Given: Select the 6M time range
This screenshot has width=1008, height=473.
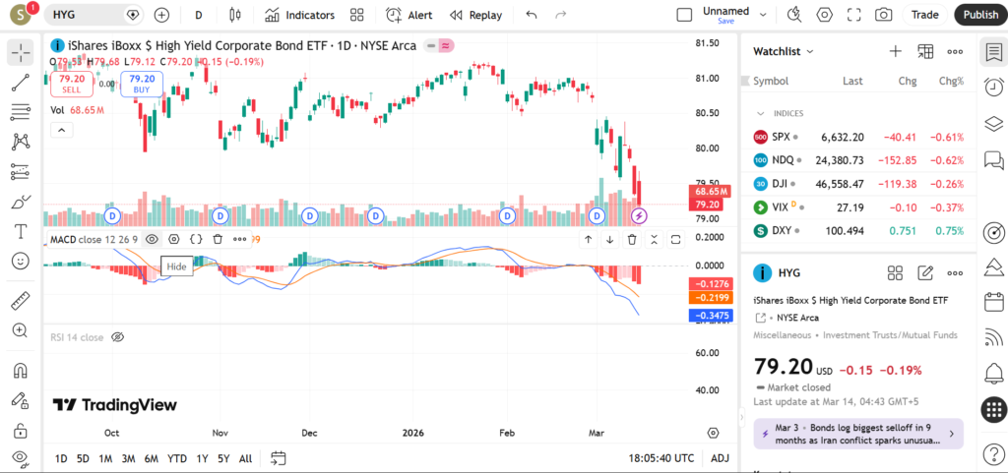Looking at the screenshot, I should (151, 458).
